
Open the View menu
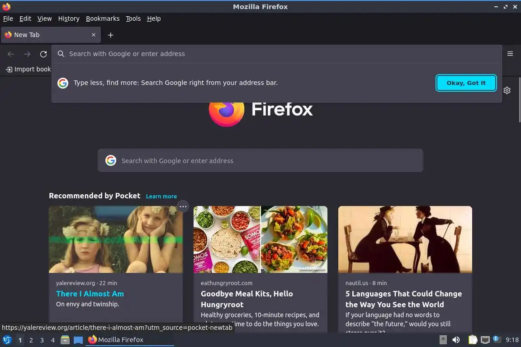pos(44,19)
